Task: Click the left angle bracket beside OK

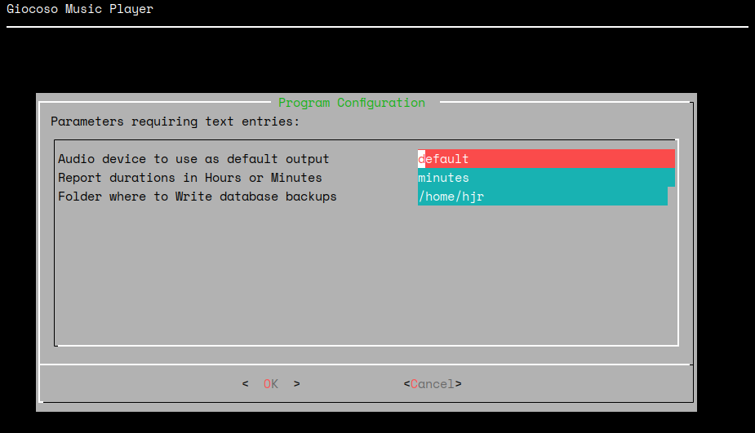Action: (245, 384)
